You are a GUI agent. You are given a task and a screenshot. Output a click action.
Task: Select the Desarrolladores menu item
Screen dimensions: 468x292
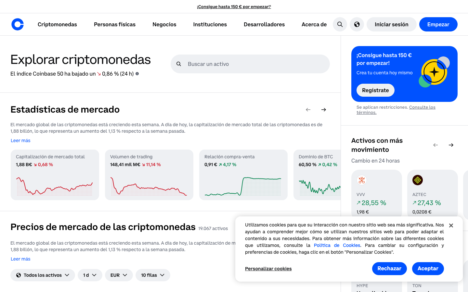264,24
